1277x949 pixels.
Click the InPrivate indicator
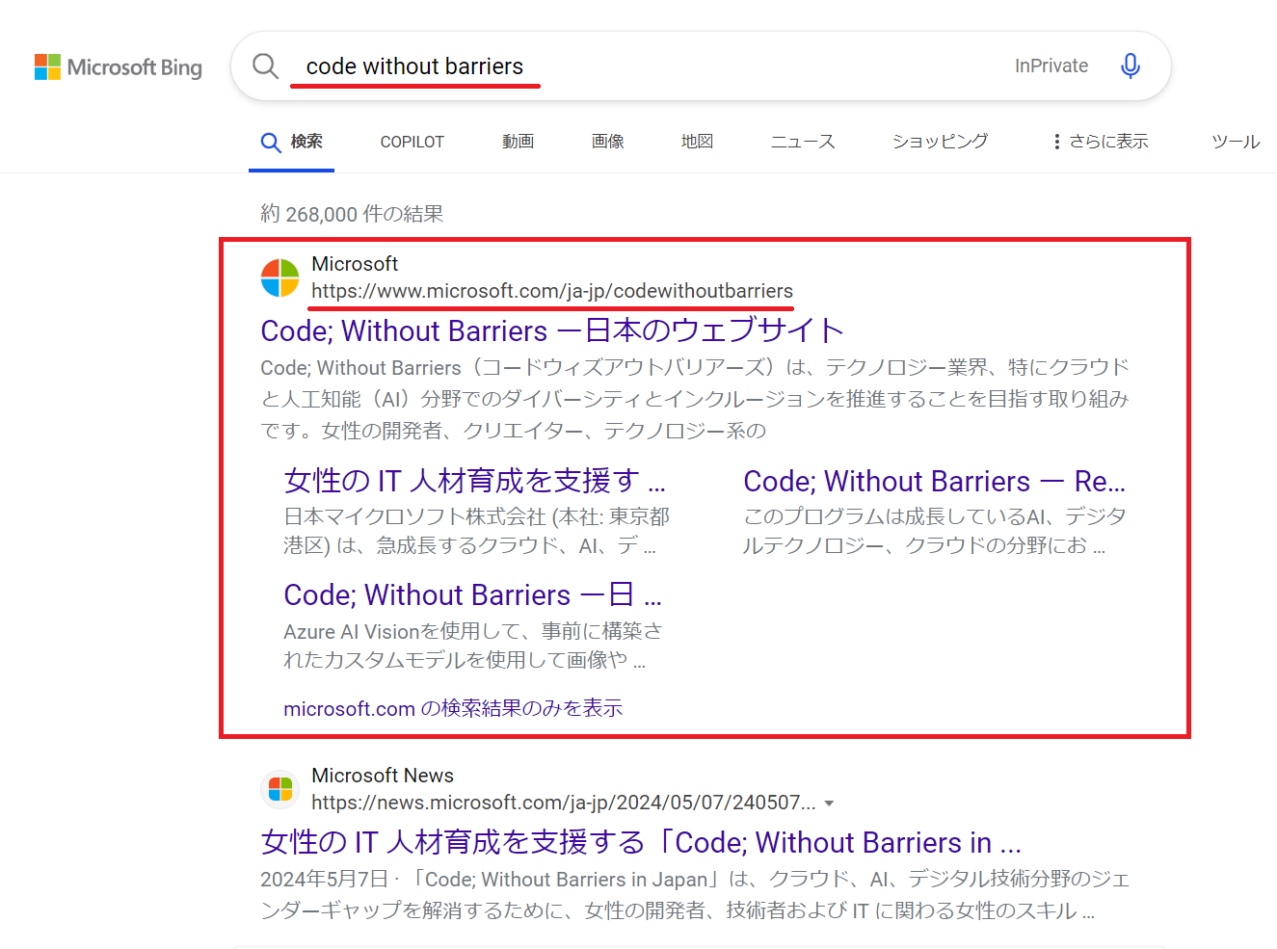(x=1051, y=66)
